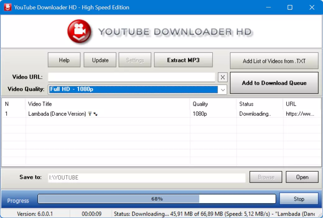Click the Video Quality: label

click(x=26, y=89)
